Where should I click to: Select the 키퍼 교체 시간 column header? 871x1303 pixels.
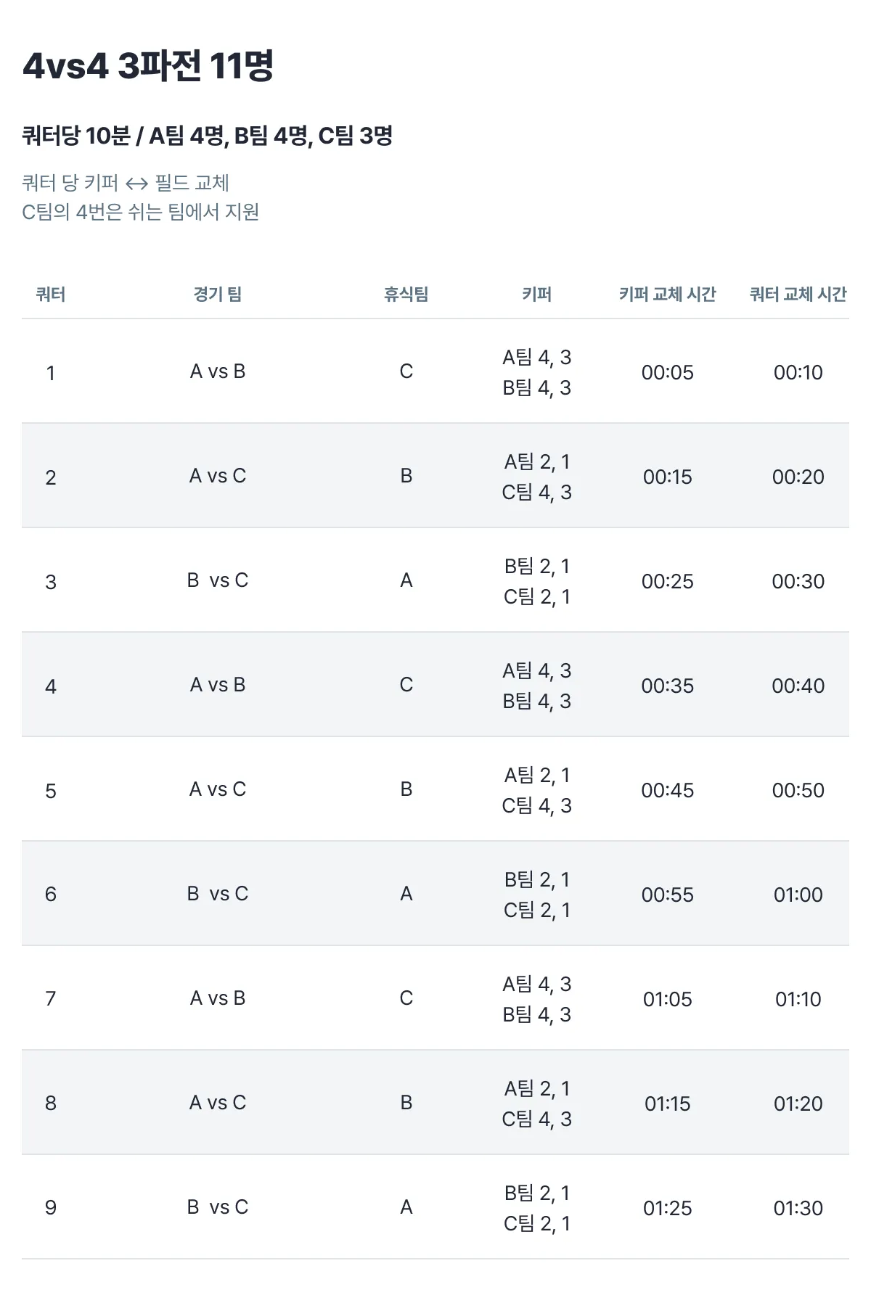click(x=667, y=294)
